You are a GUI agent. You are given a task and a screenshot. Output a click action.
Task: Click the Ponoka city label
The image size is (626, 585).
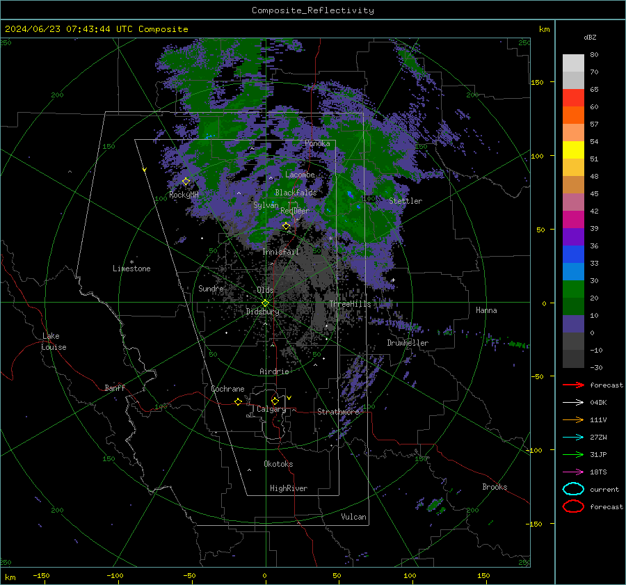pyautogui.click(x=317, y=143)
